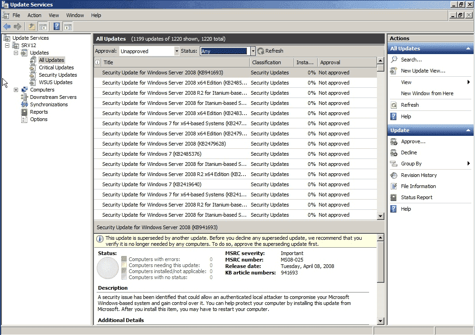475x335 pixels.
Task: Click the Help icon under Update section
Action: click(394, 209)
